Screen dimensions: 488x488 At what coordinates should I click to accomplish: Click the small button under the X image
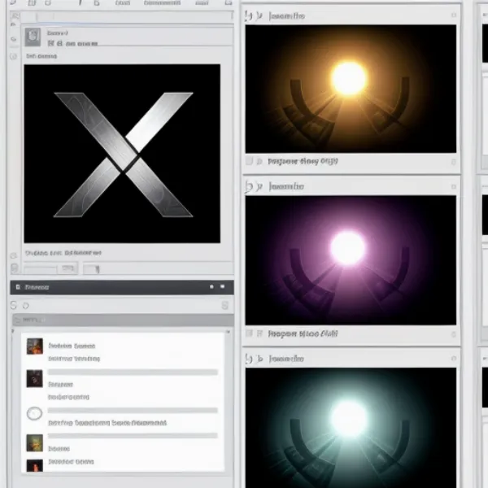(94, 268)
